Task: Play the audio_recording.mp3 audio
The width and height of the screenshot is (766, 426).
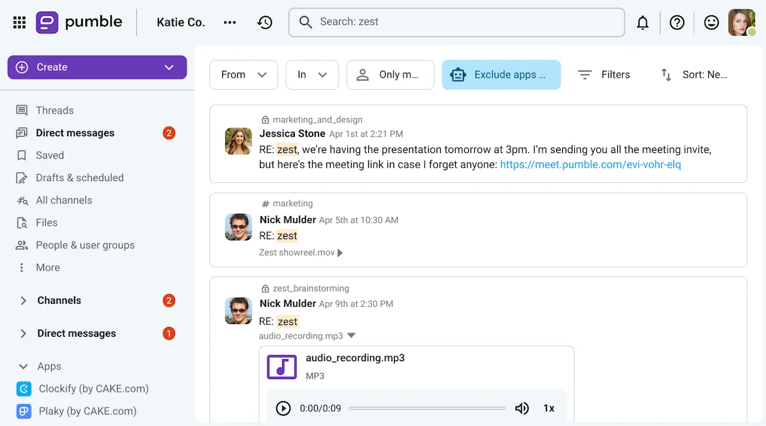Action: [283, 408]
